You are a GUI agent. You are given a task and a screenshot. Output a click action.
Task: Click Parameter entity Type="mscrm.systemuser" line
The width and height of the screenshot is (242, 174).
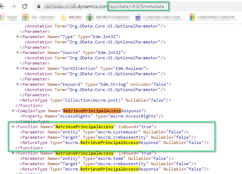[x=104, y=132]
